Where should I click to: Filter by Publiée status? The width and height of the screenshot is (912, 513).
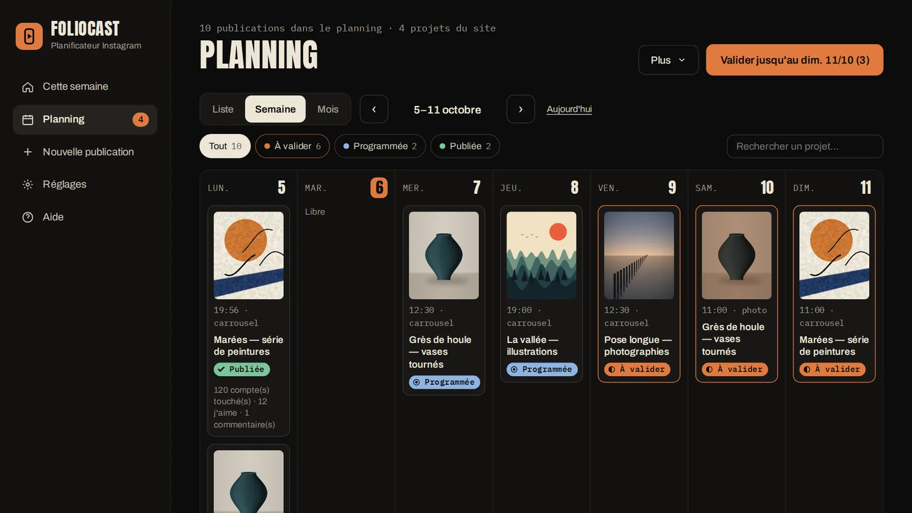pos(465,146)
